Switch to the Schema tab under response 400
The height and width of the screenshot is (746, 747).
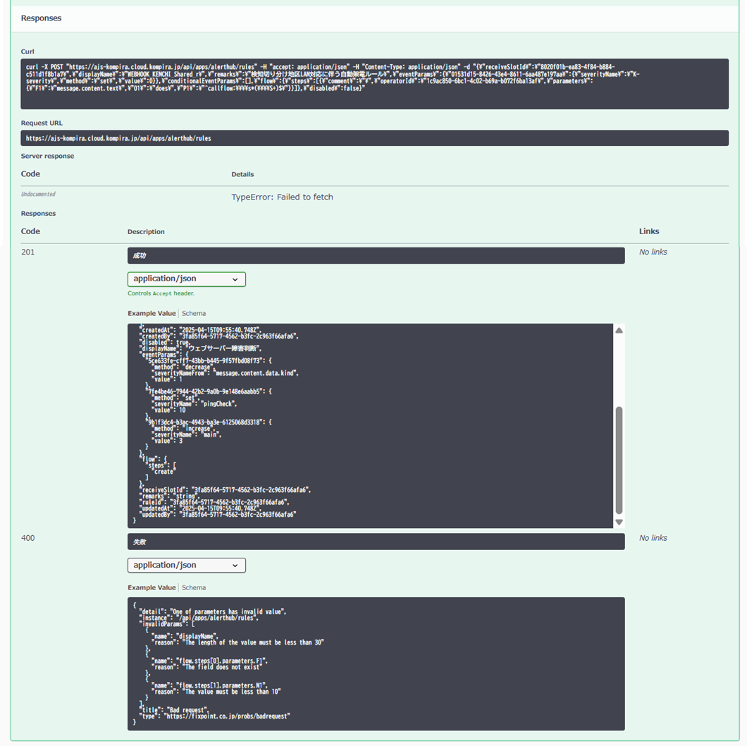tap(194, 587)
